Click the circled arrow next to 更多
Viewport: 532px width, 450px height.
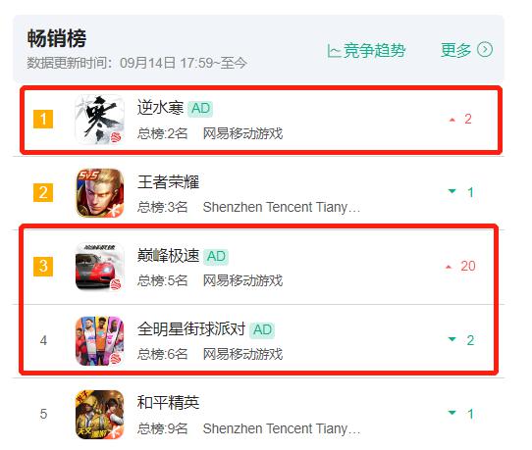[x=485, y=50]
